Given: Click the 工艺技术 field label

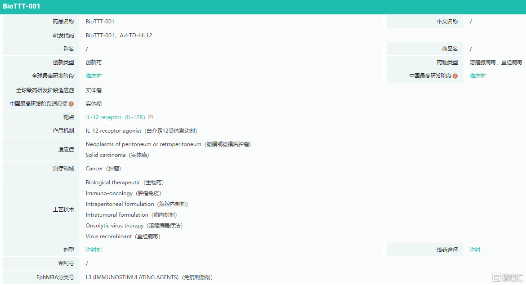Looking at the screenshot, I should 63,209.
